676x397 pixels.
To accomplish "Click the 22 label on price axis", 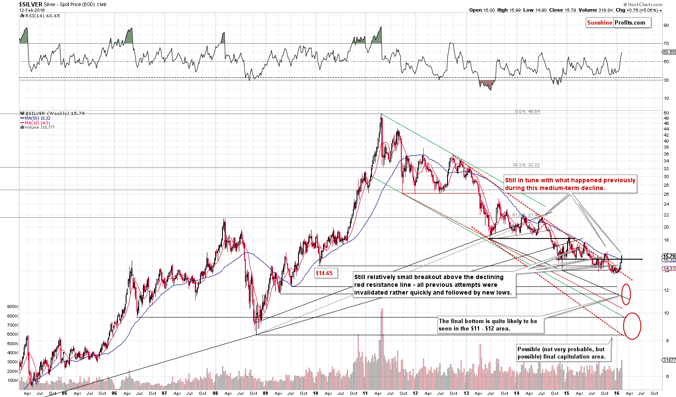I will [x=666, y=215].
